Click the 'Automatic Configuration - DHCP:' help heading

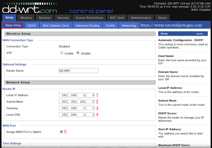(181, 40)
